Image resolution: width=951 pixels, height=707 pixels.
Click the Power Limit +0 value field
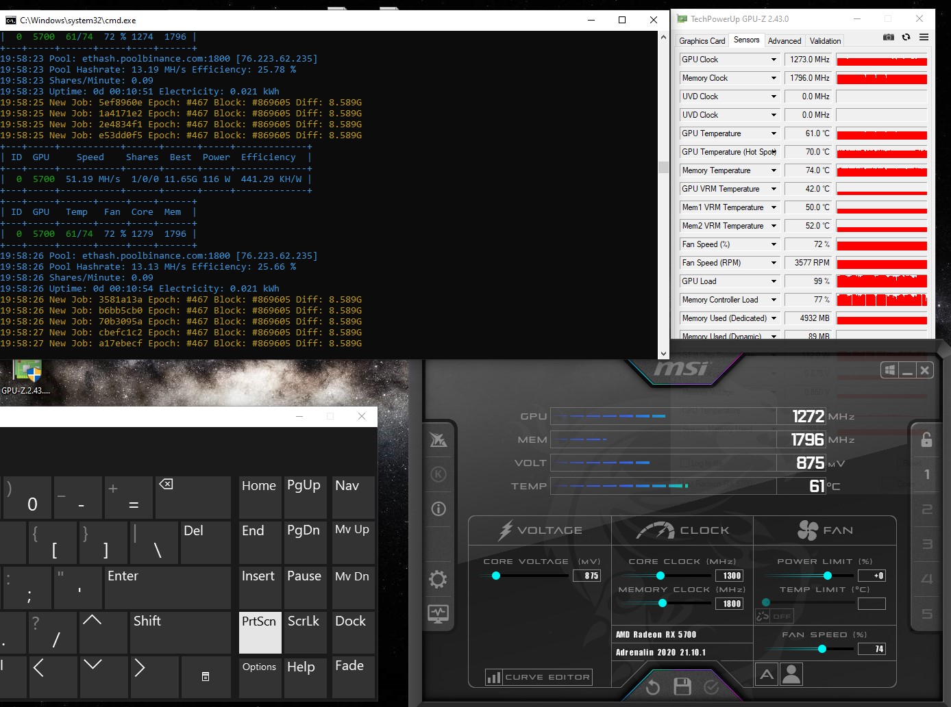(x=872, y=576)
